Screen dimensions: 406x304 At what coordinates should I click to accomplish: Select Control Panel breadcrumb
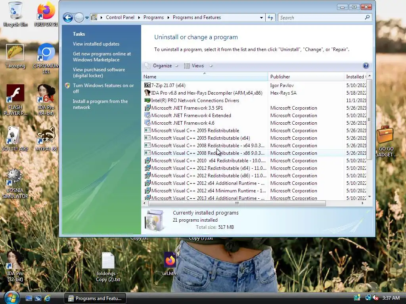tap(120, 17)
